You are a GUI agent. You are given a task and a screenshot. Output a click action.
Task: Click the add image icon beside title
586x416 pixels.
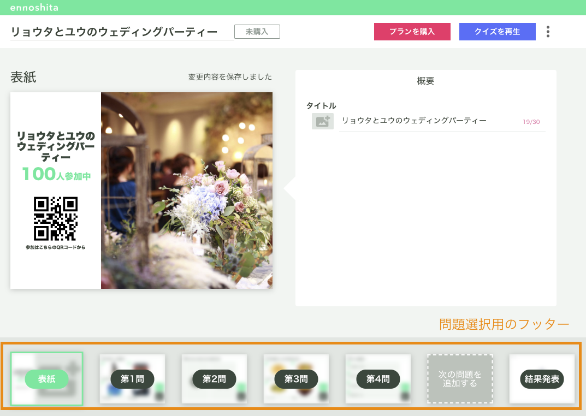coord(323,121)
